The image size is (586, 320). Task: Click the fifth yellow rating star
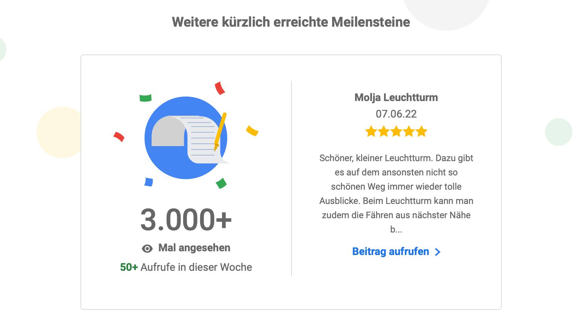click(x=422, y=131)
